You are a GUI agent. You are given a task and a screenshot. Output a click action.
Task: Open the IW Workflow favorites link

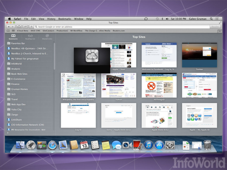76,31
